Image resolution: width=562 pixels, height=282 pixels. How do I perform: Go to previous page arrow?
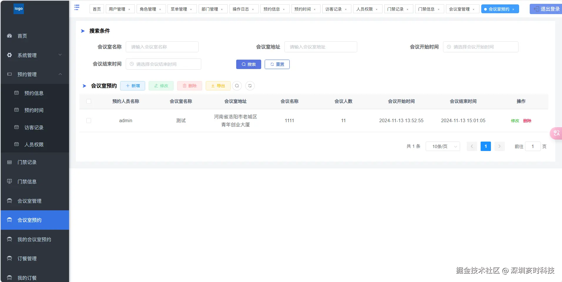click(472, 146)
